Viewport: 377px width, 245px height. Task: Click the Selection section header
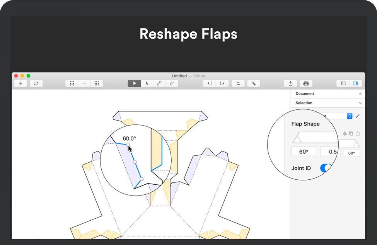[x=304, y=103]
